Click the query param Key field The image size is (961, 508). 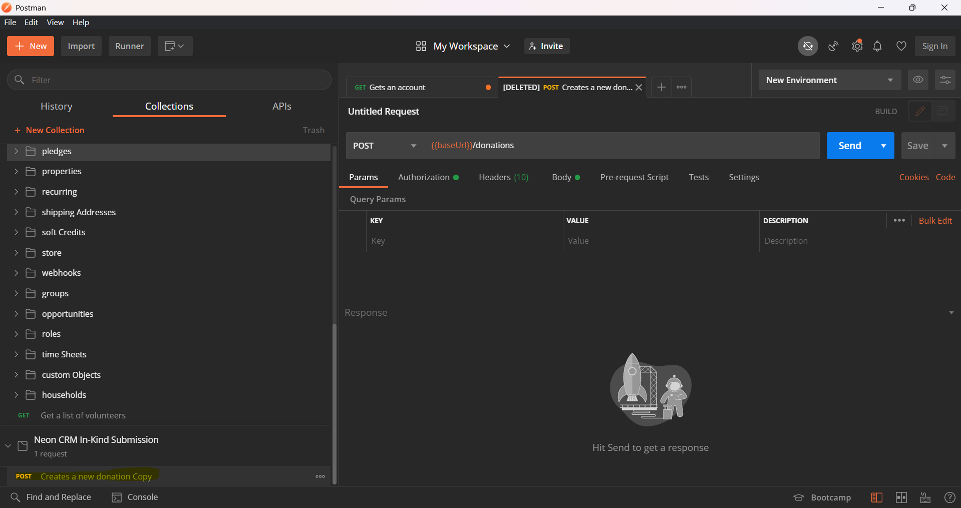tap(464, 241)
